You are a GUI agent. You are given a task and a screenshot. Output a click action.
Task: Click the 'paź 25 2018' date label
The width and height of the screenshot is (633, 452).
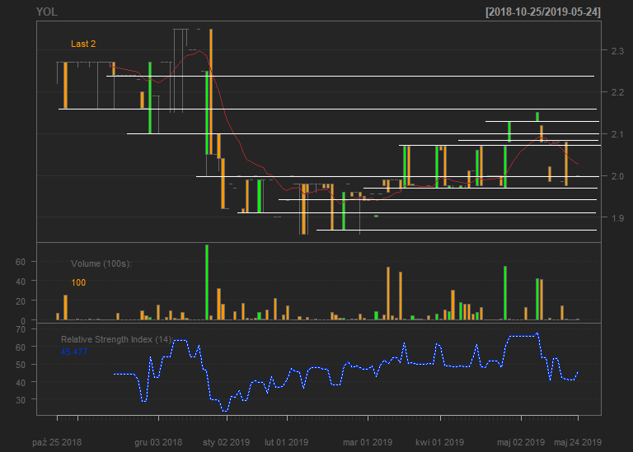57,442
